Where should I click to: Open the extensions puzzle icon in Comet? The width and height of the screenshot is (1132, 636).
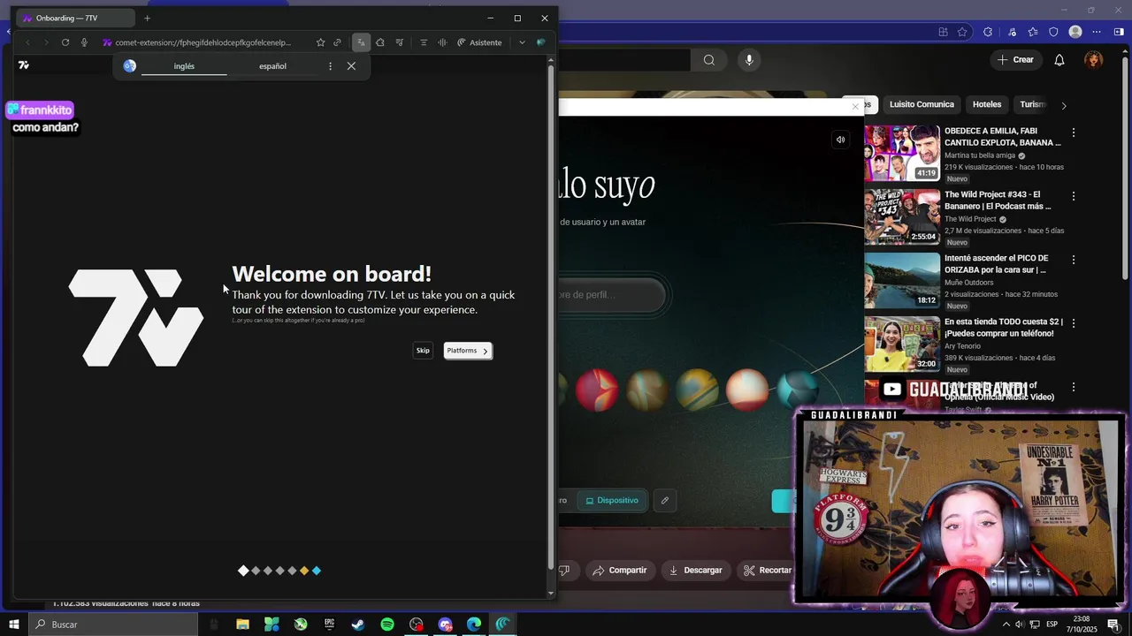(x=380, y=42)
